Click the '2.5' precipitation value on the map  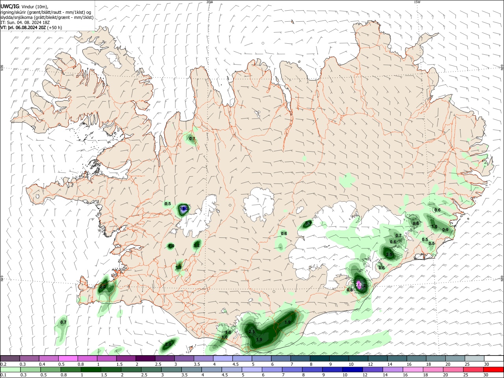(x=389, y=255)
